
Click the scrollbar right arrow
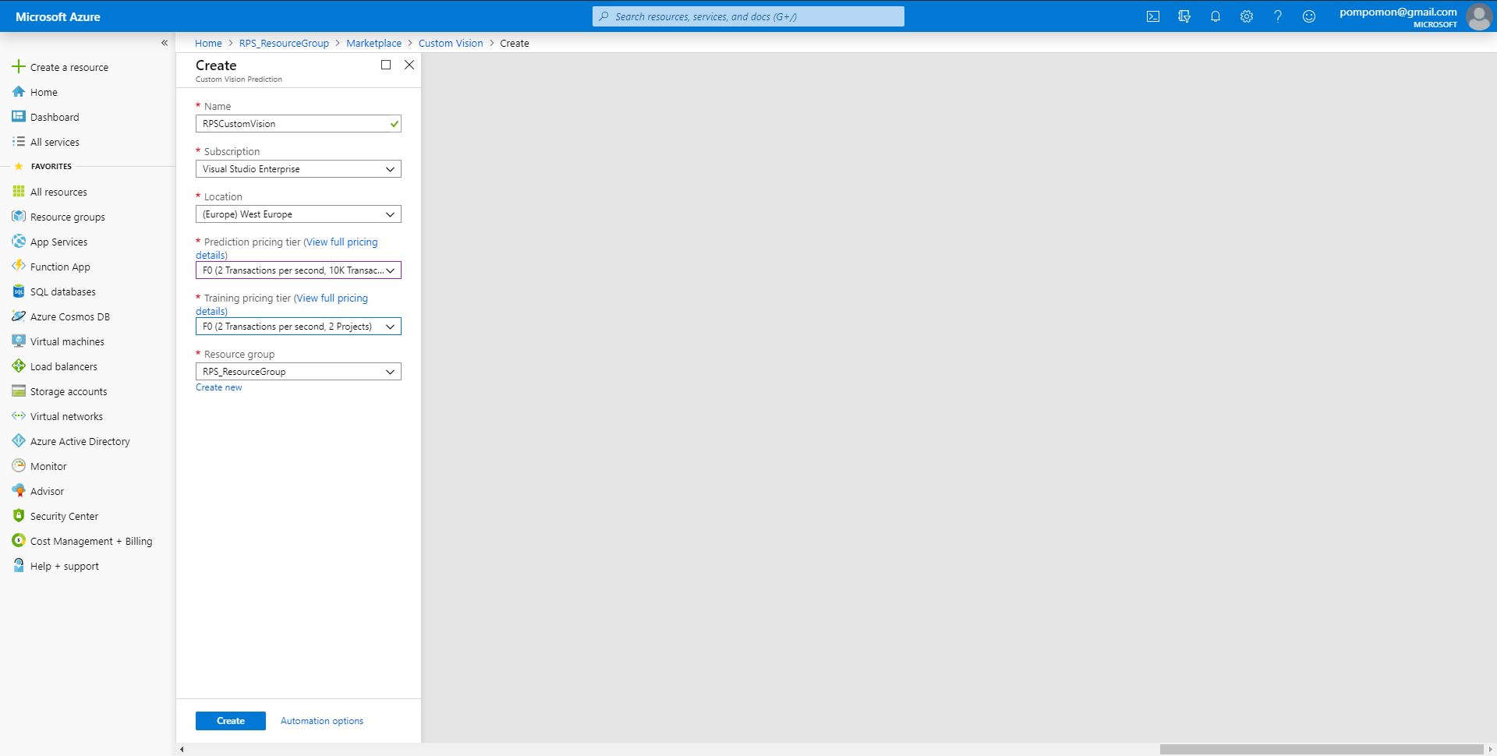(1490, 749)
